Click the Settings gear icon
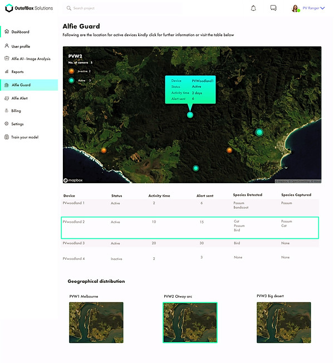 click(x=7, y=124)
